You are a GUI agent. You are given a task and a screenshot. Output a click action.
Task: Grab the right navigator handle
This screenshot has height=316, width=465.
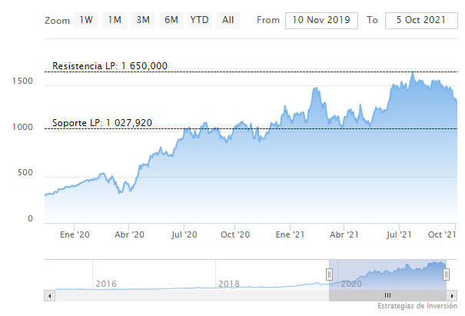(x=447, y=274)
